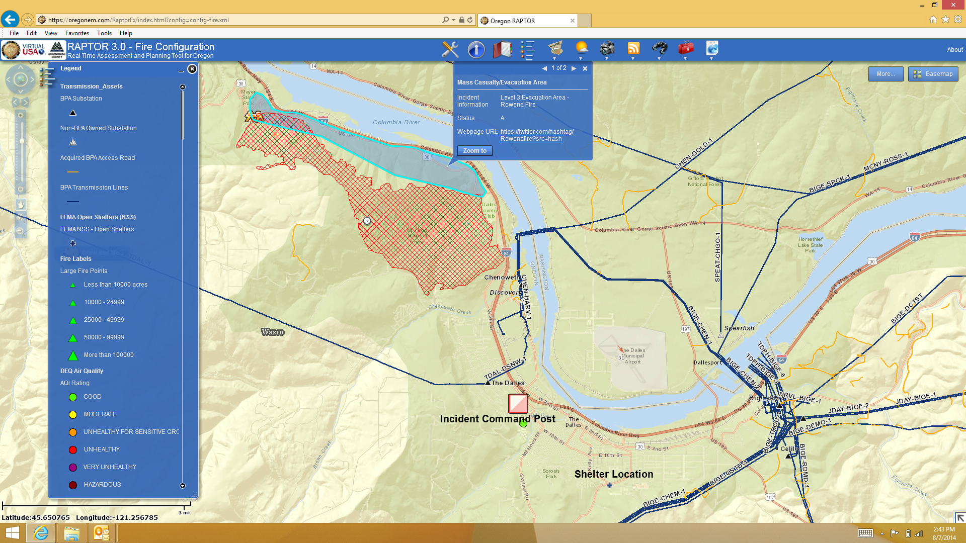Open the Tools menu in the menu bar
This screenshot has width=966, height=543.
pyautogui.click(x=104, y=33)
